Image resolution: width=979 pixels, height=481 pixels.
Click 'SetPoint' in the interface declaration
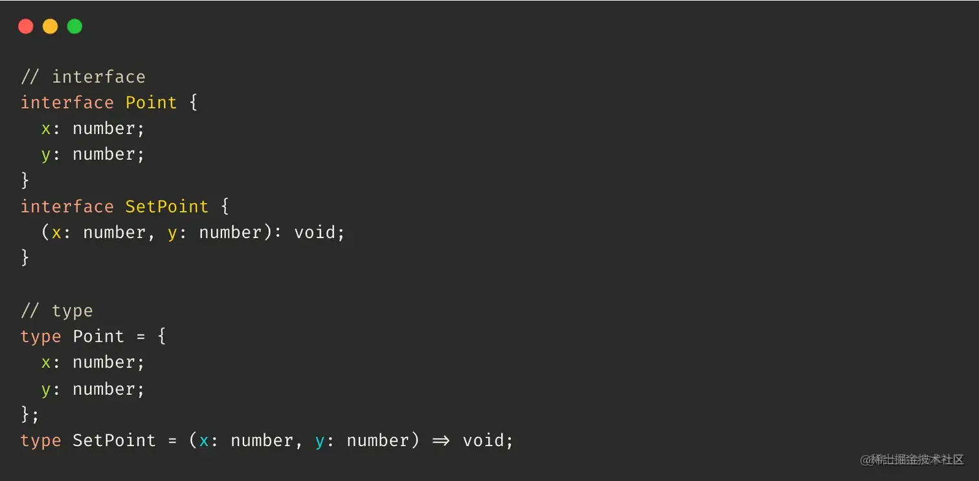click(x=167, y=207)
